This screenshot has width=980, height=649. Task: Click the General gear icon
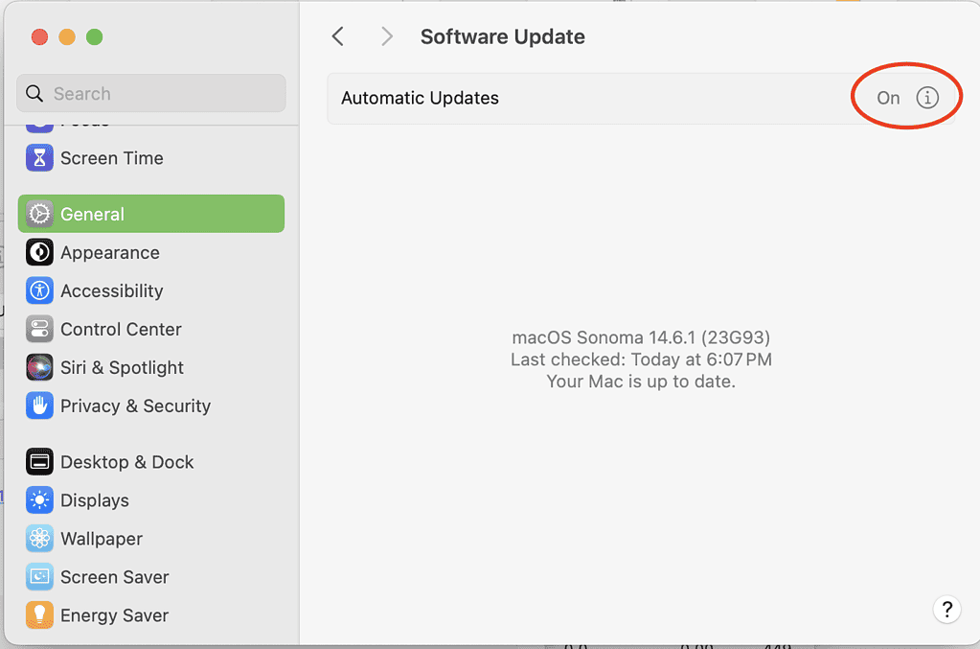[39, 214]
